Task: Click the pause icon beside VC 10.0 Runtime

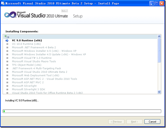Action: click(7, 44)
